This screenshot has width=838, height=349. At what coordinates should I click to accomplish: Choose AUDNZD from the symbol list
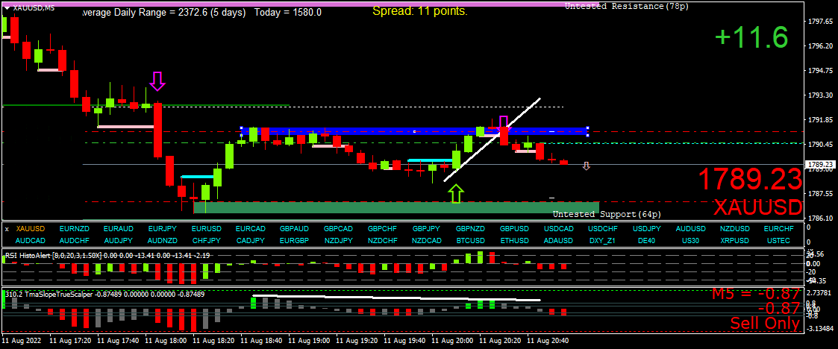(162, 241)
